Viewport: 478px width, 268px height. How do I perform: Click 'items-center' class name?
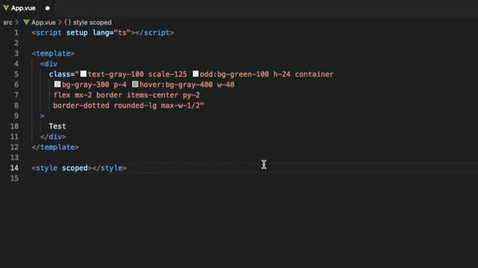[x=152, y=95]
